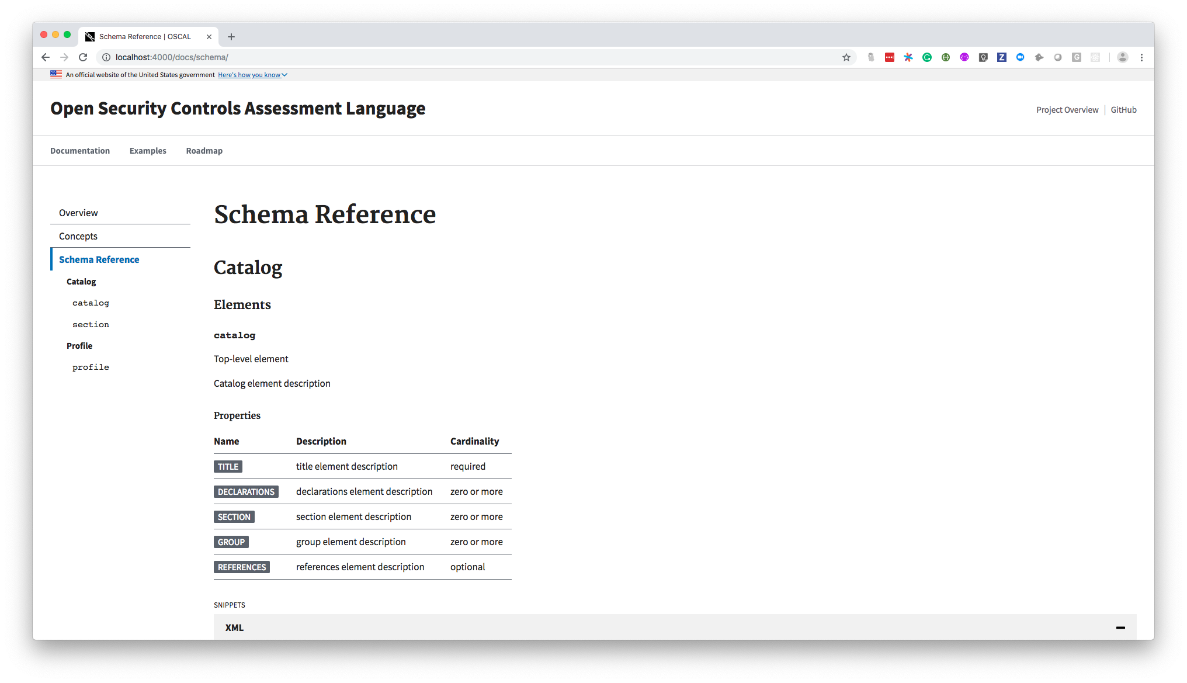Select Concepts in the sidebar
1187x683 pixels.
[78, 236]
